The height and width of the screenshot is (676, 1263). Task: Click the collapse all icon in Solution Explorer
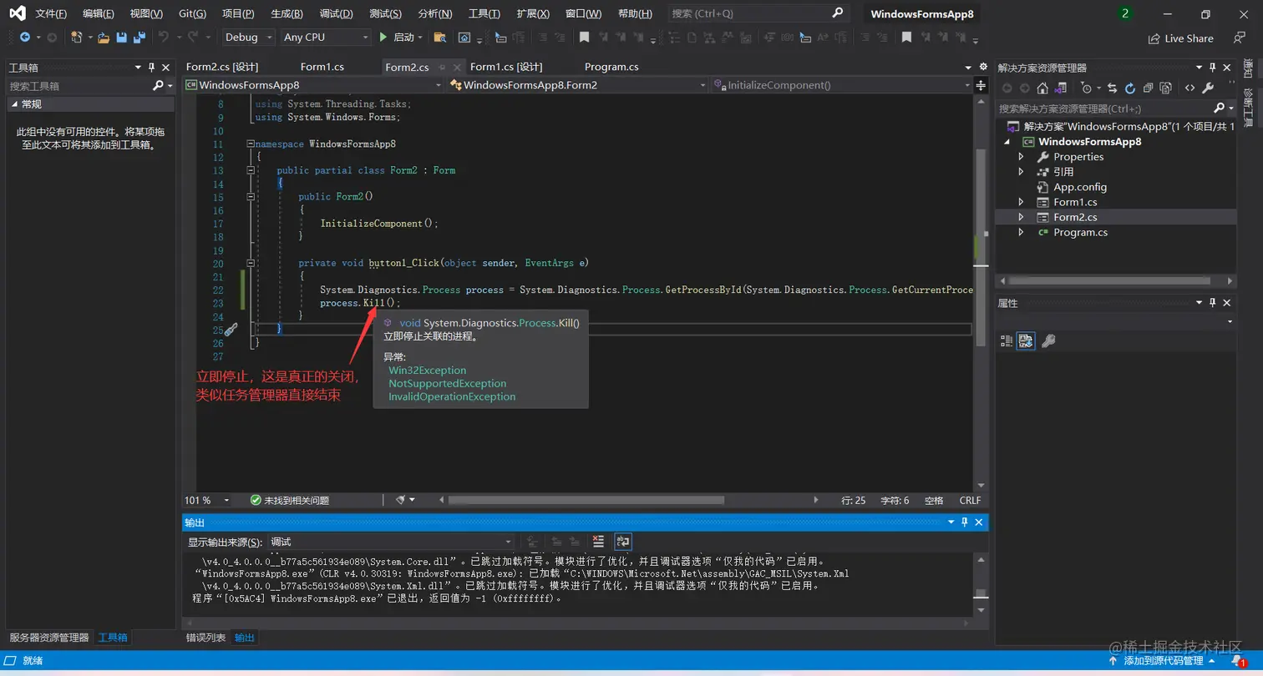pyautogui.click(x=1149, y=88)
